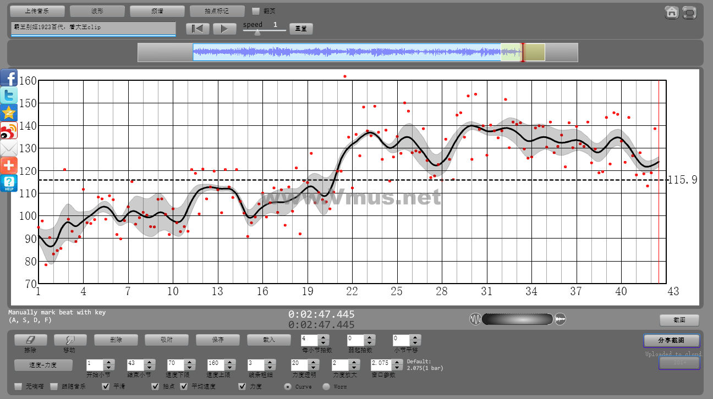Select the move (移动) tool
The height and width of the screenshot is (399, 713).
coord(70,340)
